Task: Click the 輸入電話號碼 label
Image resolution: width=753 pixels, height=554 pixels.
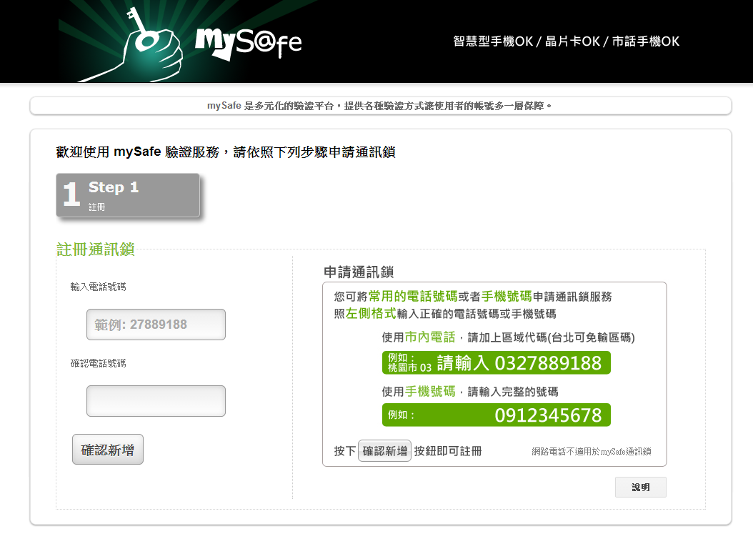Action: [x=99, y=287]
